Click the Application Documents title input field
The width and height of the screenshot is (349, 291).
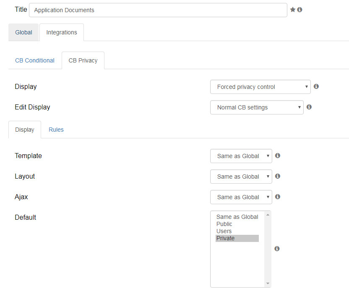click(x=158, y=10)
